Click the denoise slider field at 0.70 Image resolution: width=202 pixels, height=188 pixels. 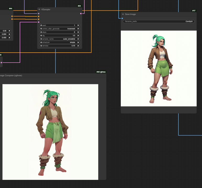pyautogui.click(x=59, y=46)
